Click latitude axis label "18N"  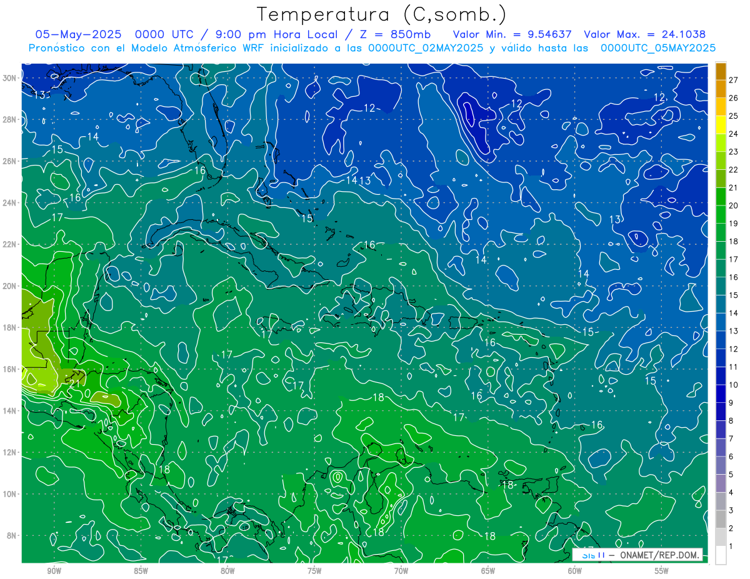9,327
